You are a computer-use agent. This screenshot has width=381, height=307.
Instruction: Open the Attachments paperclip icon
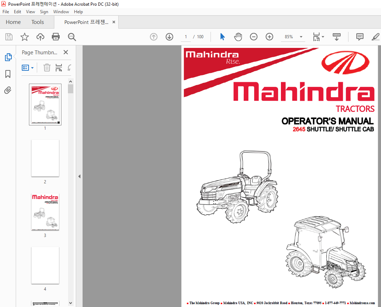tap(8, 90)
